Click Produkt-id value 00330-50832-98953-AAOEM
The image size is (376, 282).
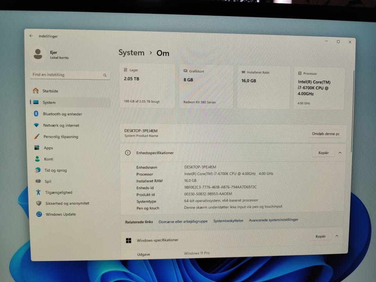pyautogui.click(x=208, y=193)
